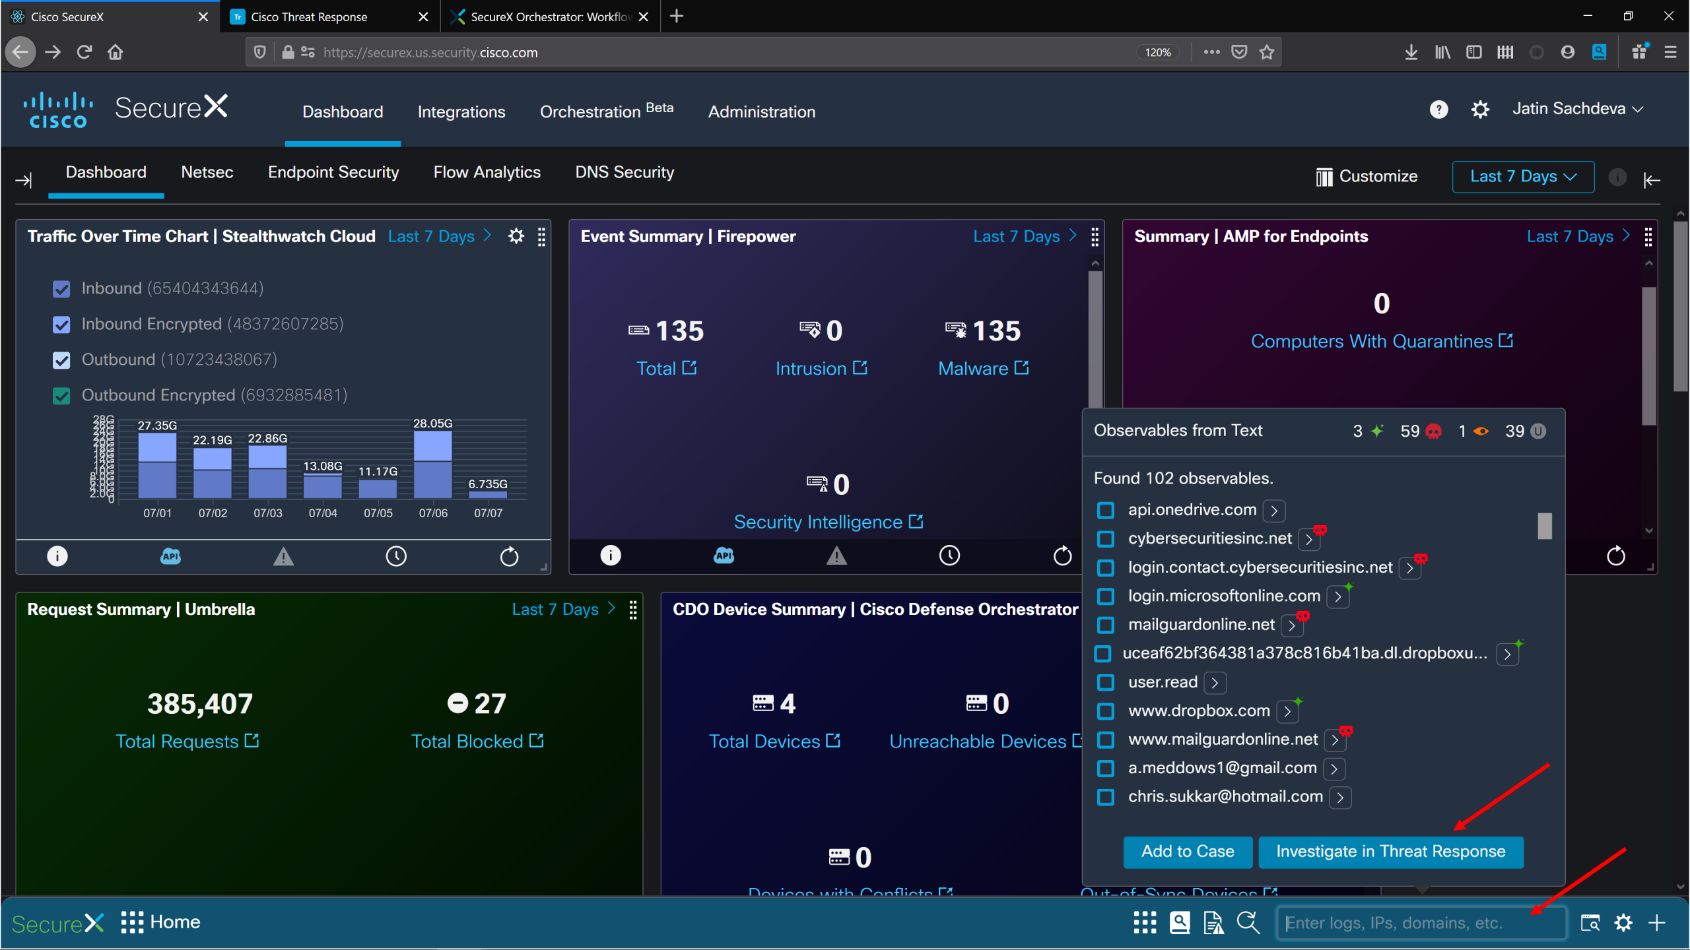Toggle the Outbound Encrypted checkbox
The image size is (1690, 950).
[61, 396]
